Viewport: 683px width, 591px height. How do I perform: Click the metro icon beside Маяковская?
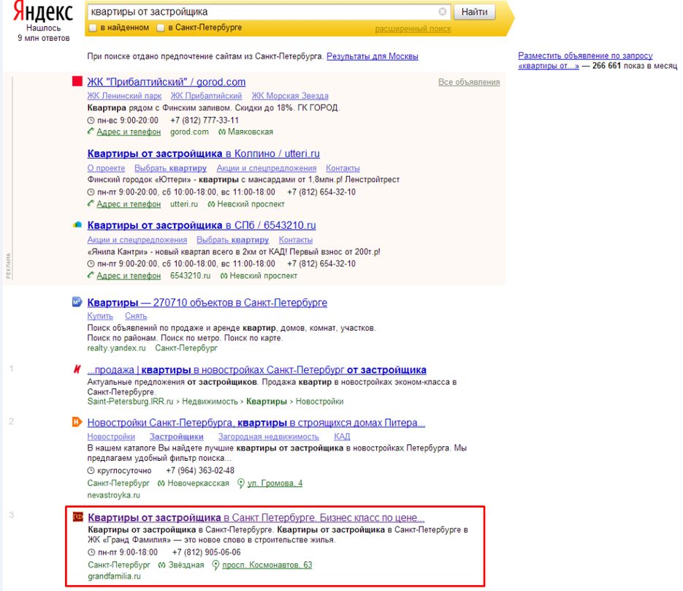click(x=222, y=132)
